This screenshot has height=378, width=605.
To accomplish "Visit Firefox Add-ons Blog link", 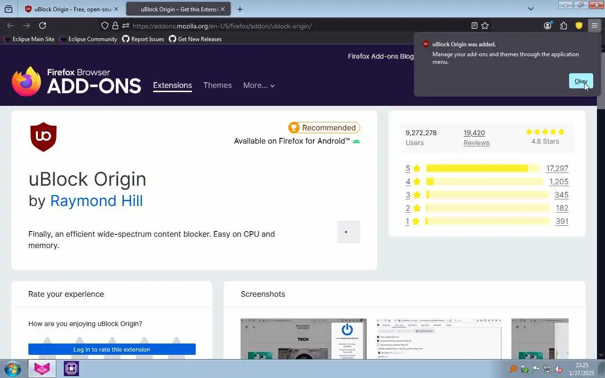I will pyautogui.click(x=380, y=56).
